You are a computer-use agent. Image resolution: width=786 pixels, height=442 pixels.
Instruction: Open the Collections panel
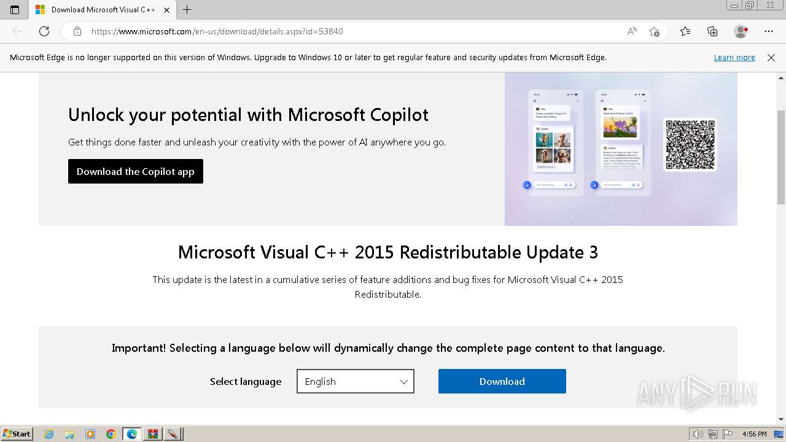(712, 31)
